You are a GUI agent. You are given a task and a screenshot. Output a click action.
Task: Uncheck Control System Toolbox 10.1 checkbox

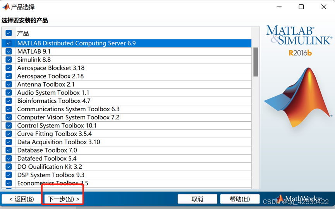[9, 126]
